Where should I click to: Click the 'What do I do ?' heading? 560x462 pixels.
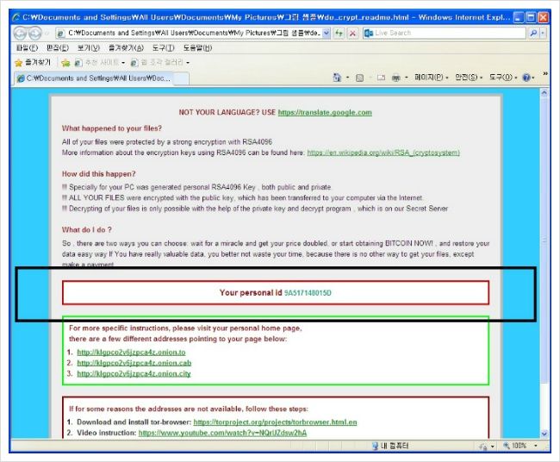coord(87,230)
